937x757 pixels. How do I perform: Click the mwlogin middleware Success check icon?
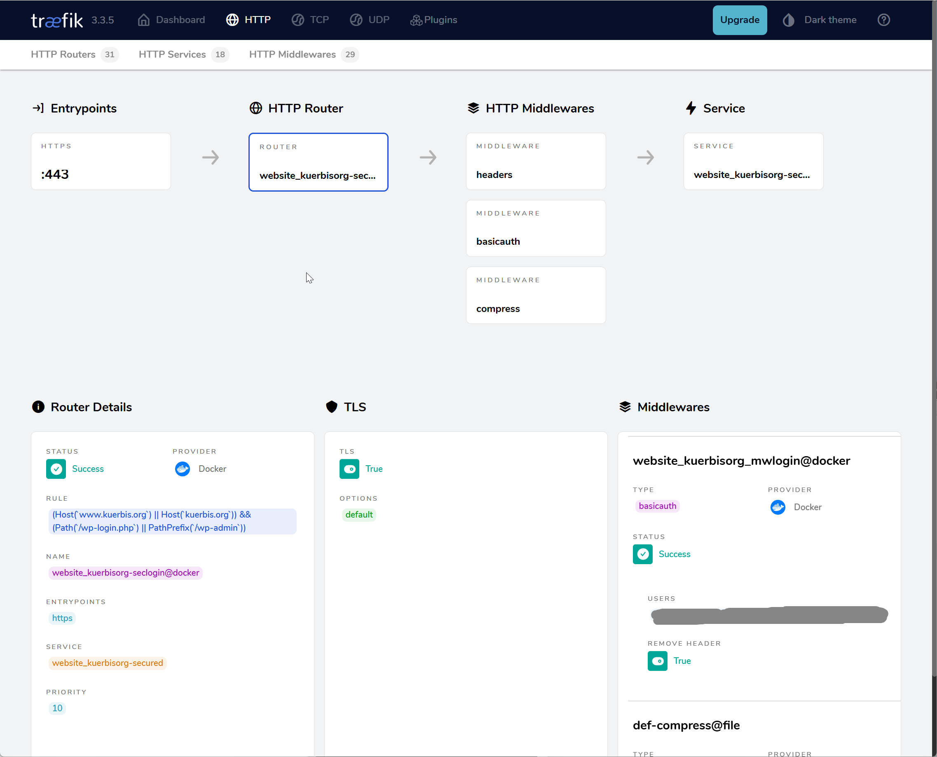(x=643, y=554)
